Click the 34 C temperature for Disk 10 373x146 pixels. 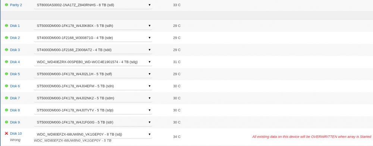coord(177,137)
